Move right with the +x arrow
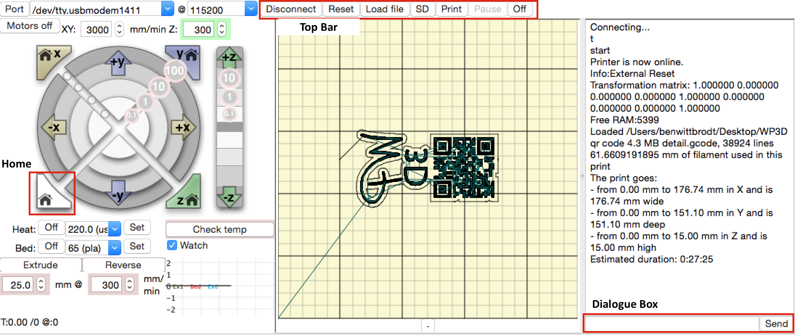The height and width of the screenshot is (335, 795). point(183,128)
